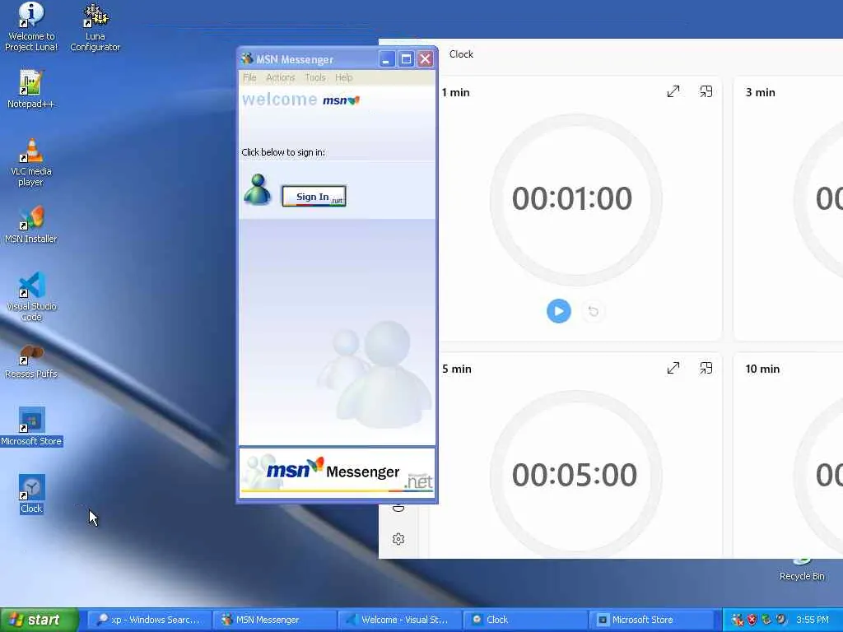
Task: Keep the 1 min timer on top
Action: [706, 92]
